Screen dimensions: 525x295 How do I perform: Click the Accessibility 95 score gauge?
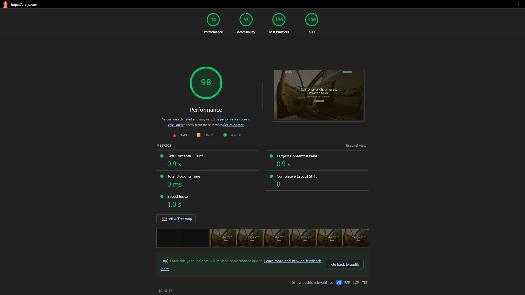click(246, 20)
